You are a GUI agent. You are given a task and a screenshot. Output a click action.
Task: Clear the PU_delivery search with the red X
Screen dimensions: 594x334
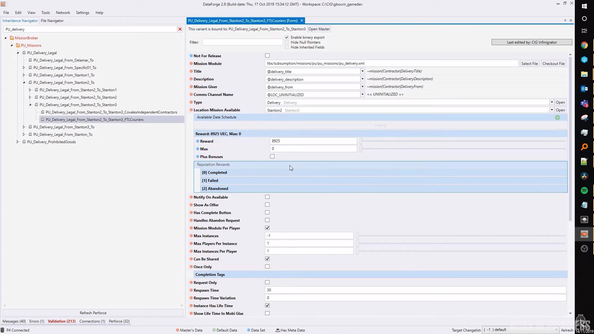point(180,29)
